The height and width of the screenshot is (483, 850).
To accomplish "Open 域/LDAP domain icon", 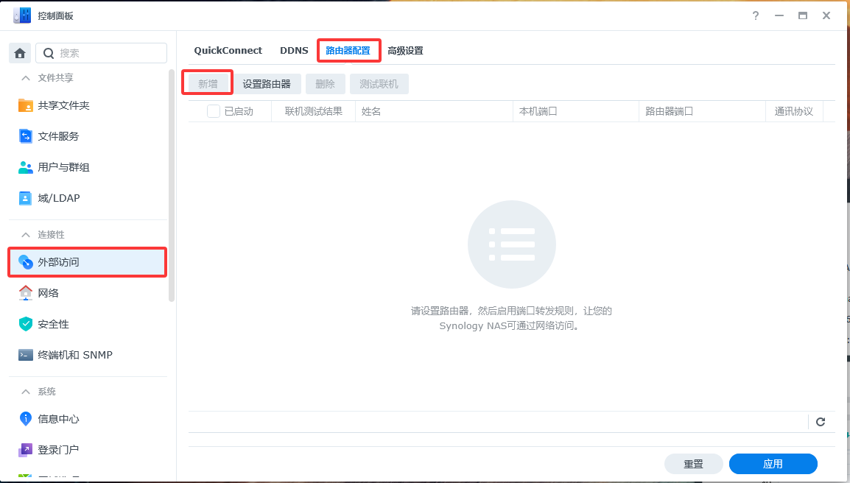I will pos(26,198).
